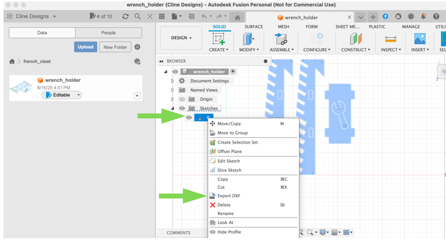Go to home folder icon in breadcrumb
Viewport: 446px width, 241px height.
[x=12, y=61]
